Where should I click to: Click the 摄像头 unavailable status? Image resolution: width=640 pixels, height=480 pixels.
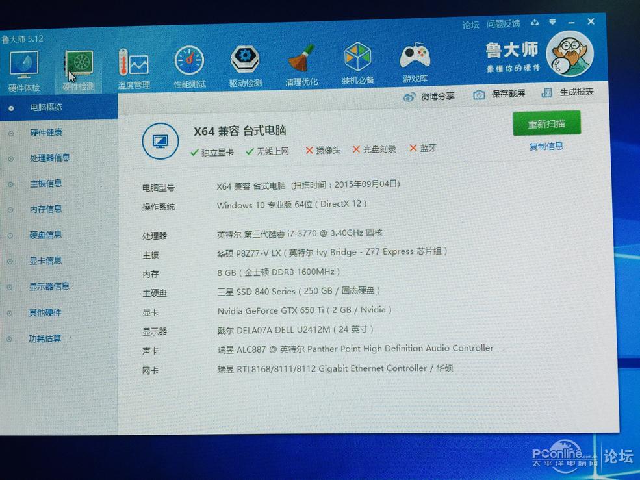pos(323,150)
